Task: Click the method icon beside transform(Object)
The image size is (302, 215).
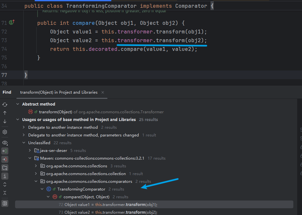Action: (x=30, y=112)
